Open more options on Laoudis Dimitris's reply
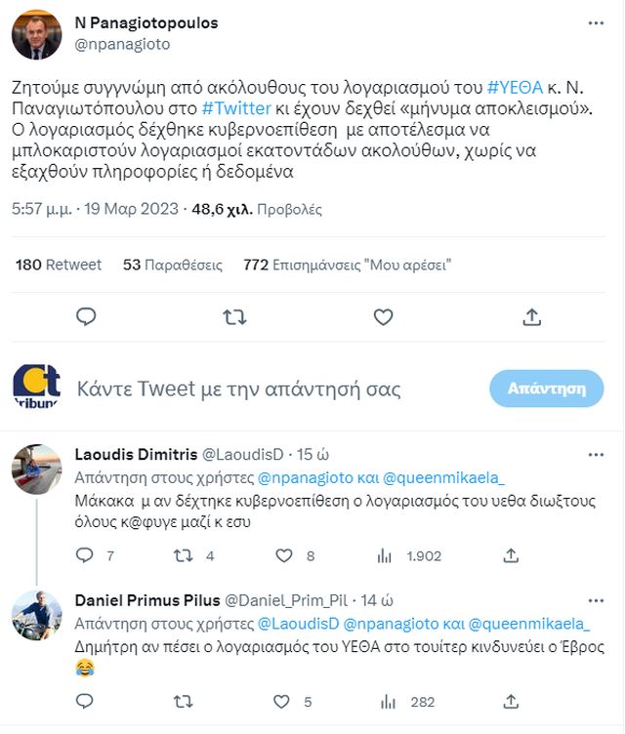This screenshot has height=734, width=625. [595, 454]
